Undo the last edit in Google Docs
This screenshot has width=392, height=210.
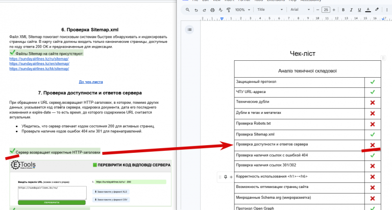tap(196, 10)
